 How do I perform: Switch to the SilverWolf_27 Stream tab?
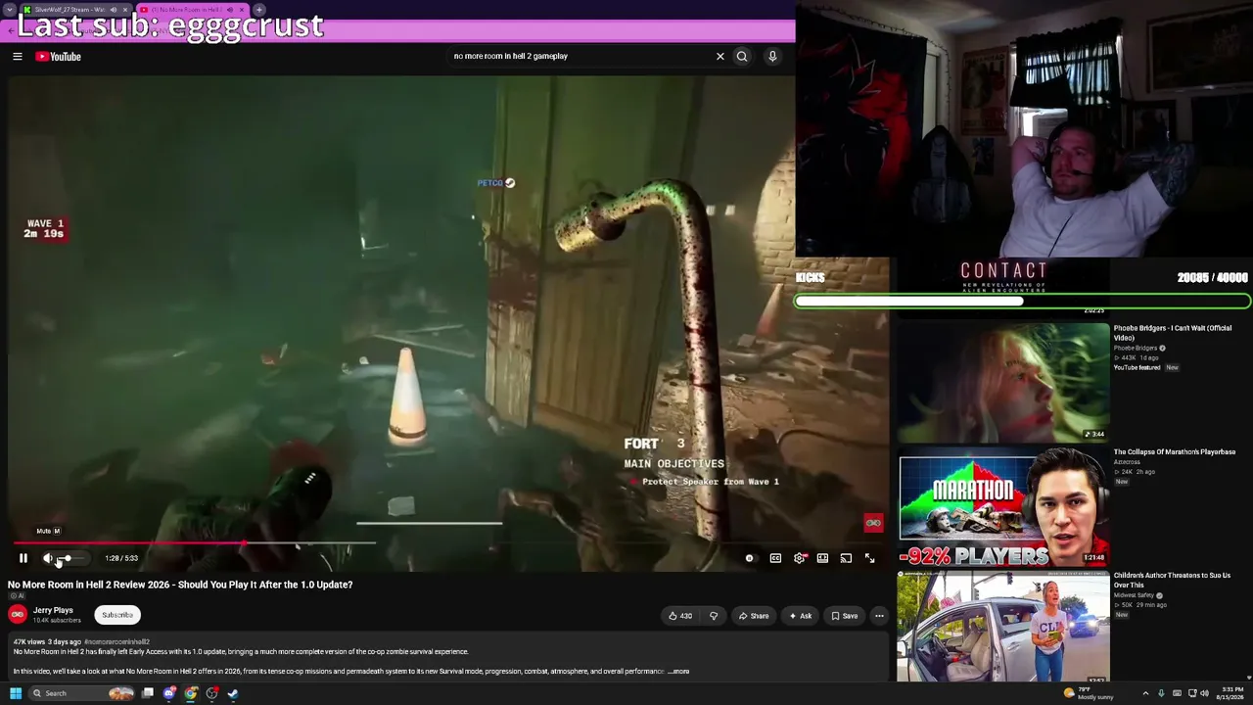point(76,10)
